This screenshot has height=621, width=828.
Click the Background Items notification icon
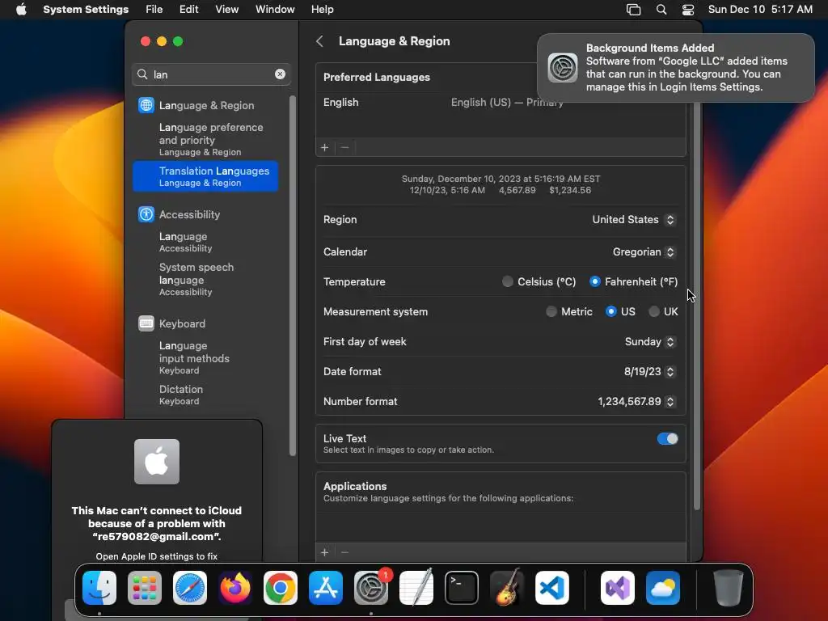point(563,68)
